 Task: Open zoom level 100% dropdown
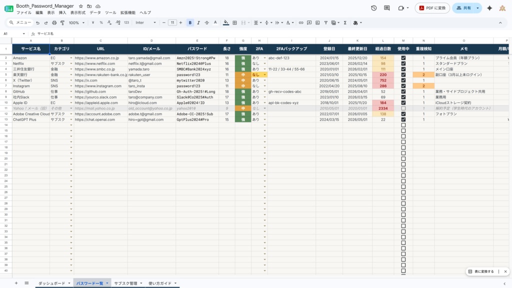(x=76, y=23)
